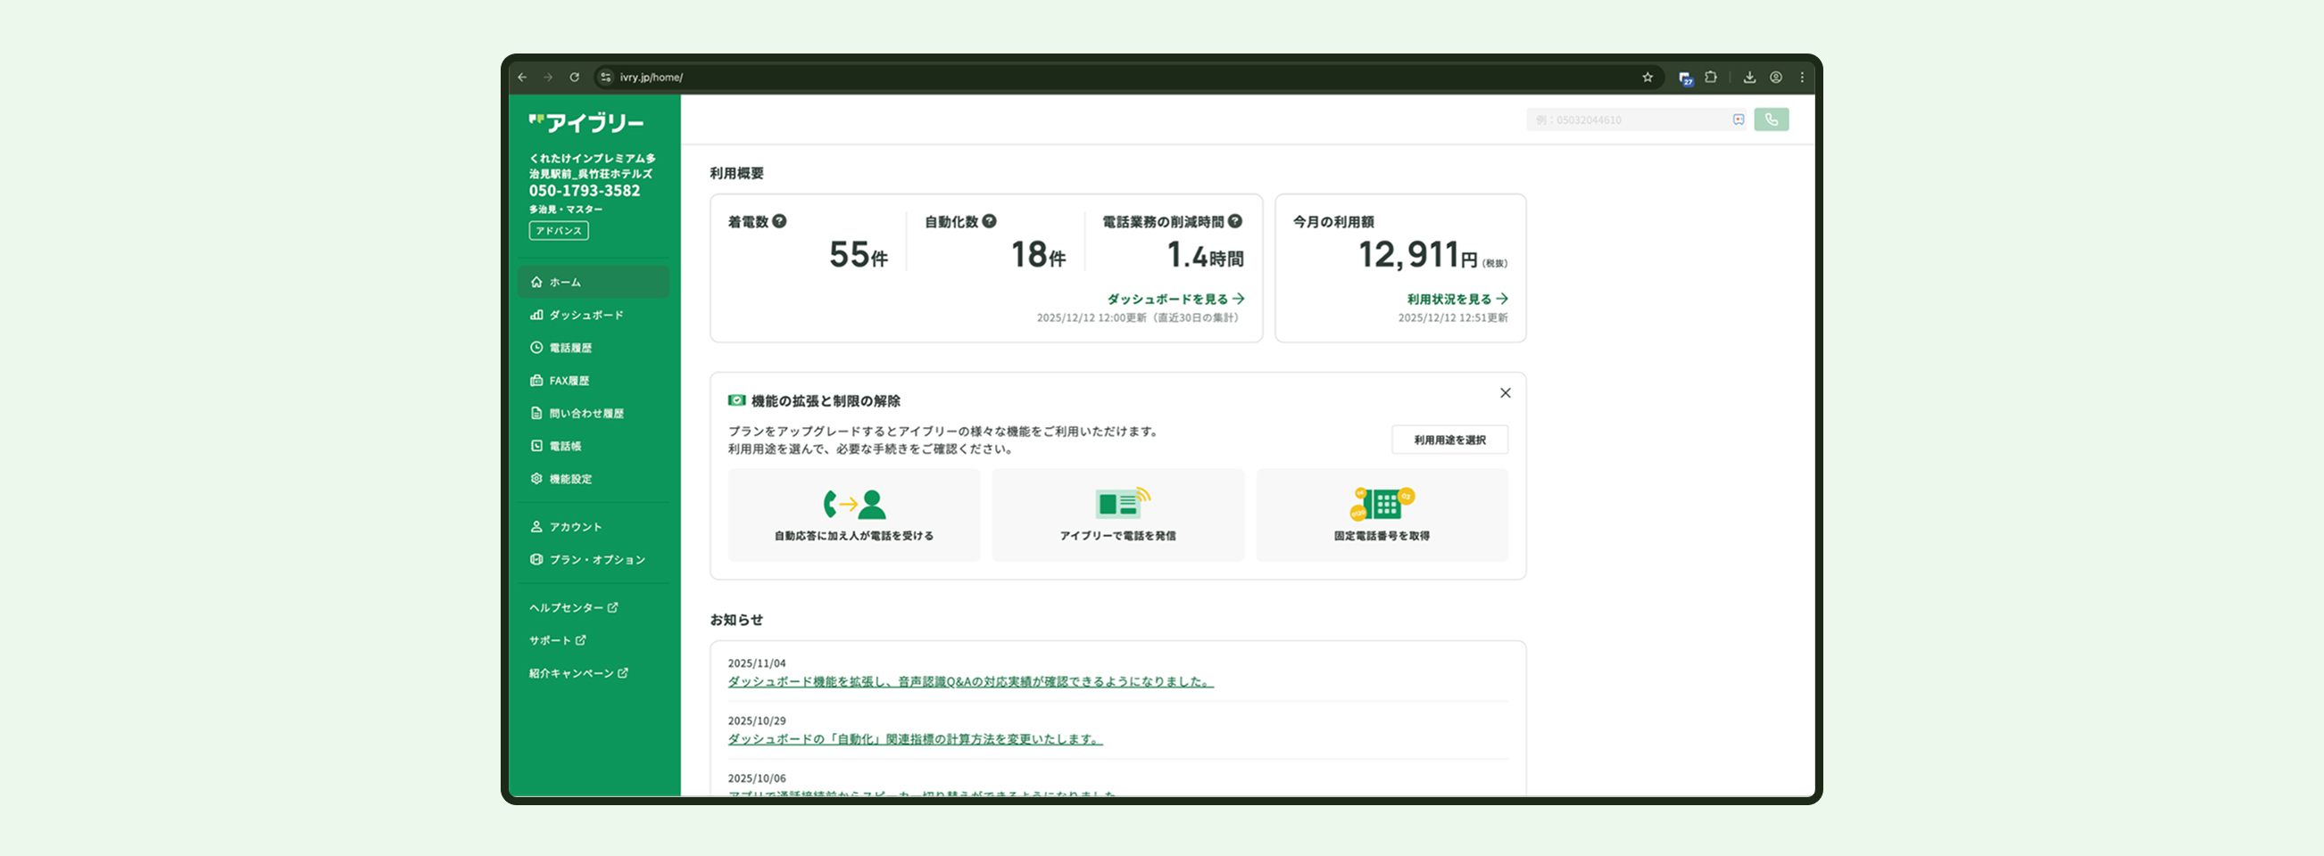Click the 利用用途を選択 button
Image resolution: width=2324 pixels, height=856 pixels.
(1448, 440)
